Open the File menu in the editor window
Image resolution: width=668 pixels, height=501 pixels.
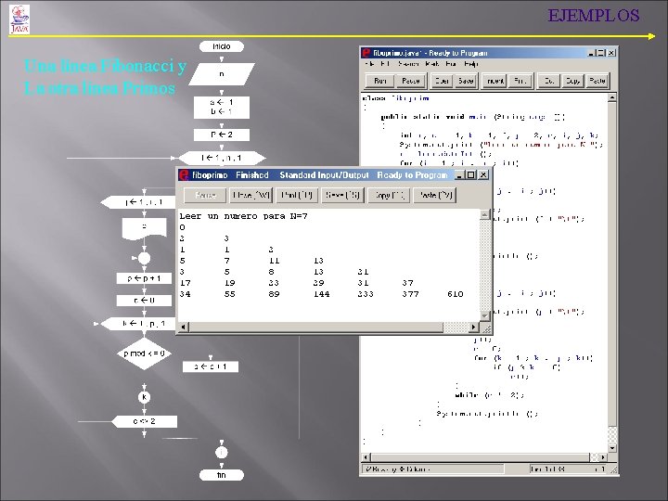(370, 64)
